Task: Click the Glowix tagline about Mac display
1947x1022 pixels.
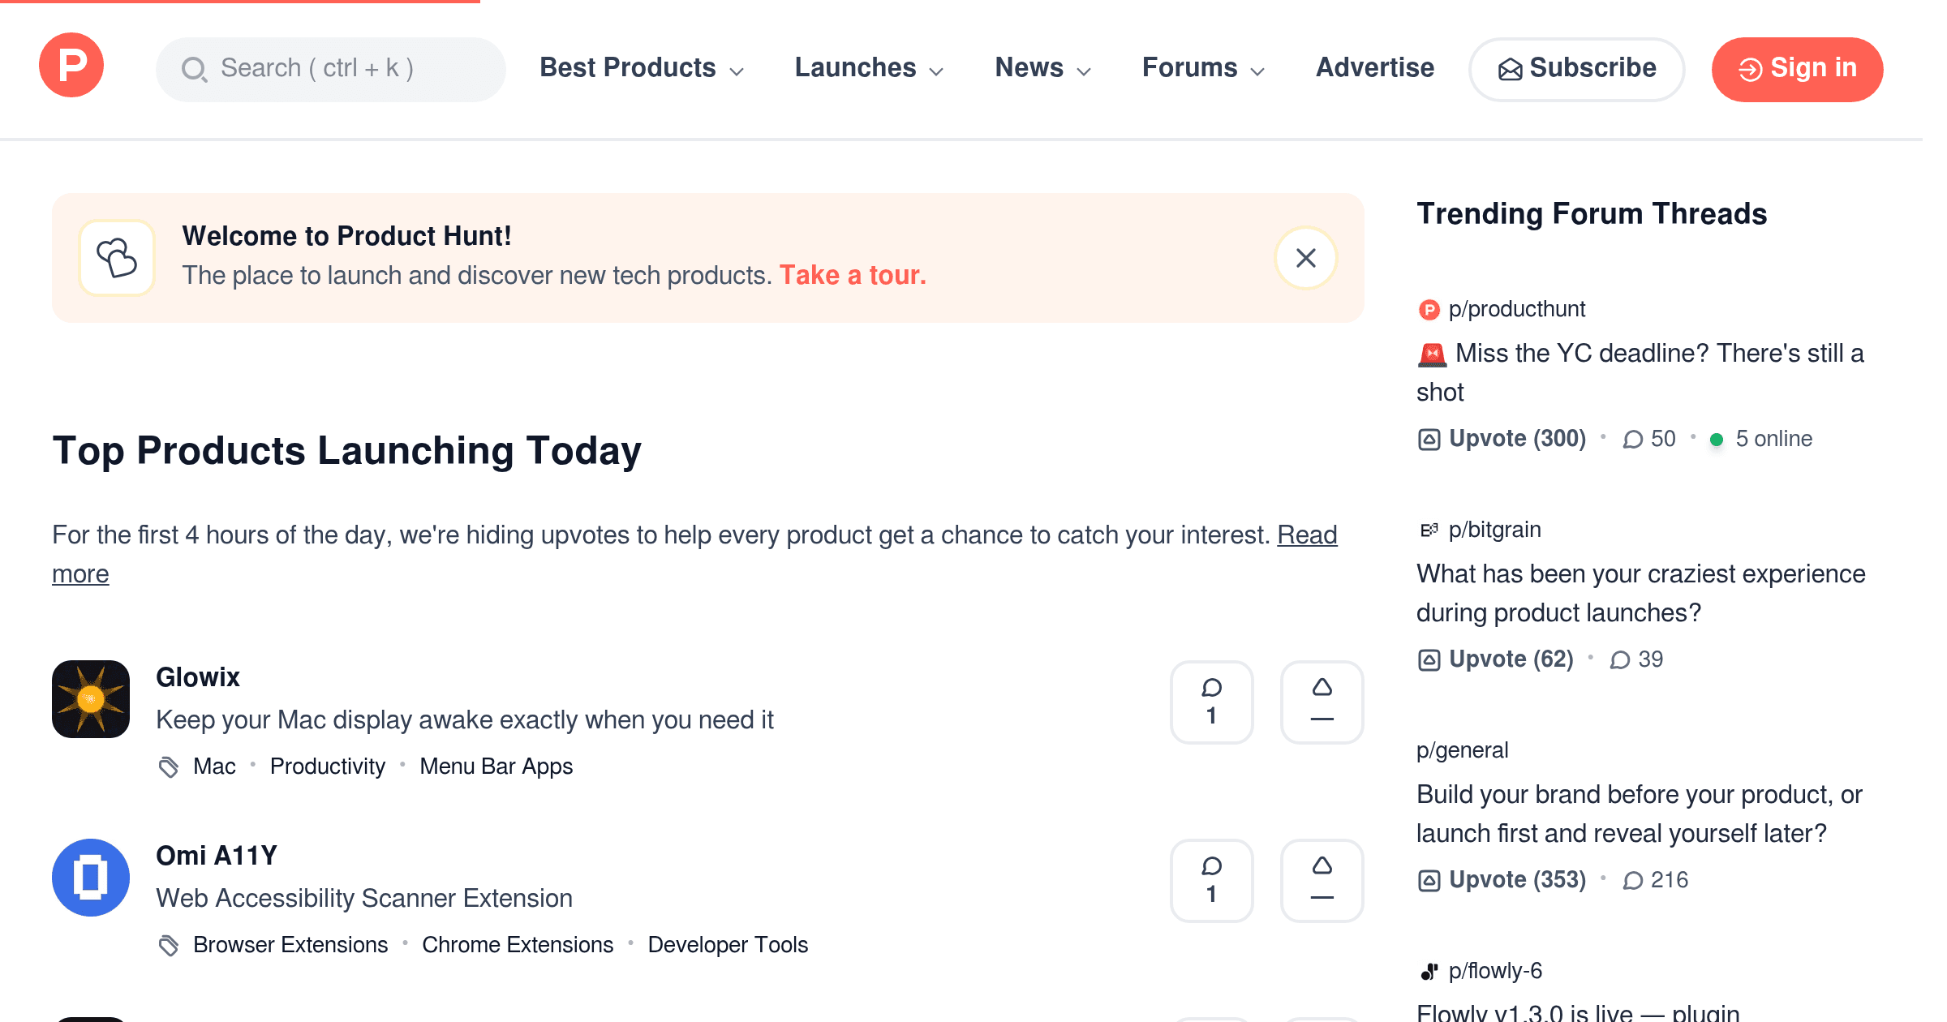Action: coord(465,720)
